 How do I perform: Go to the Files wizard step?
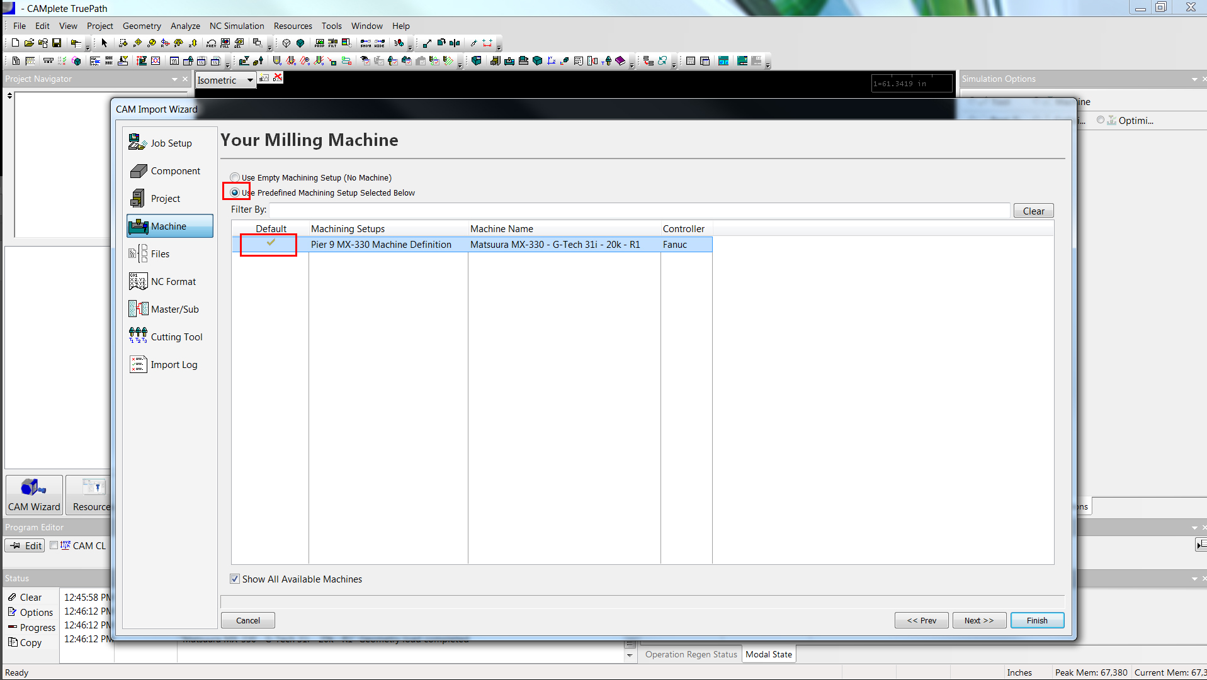(x=170, y=254)
